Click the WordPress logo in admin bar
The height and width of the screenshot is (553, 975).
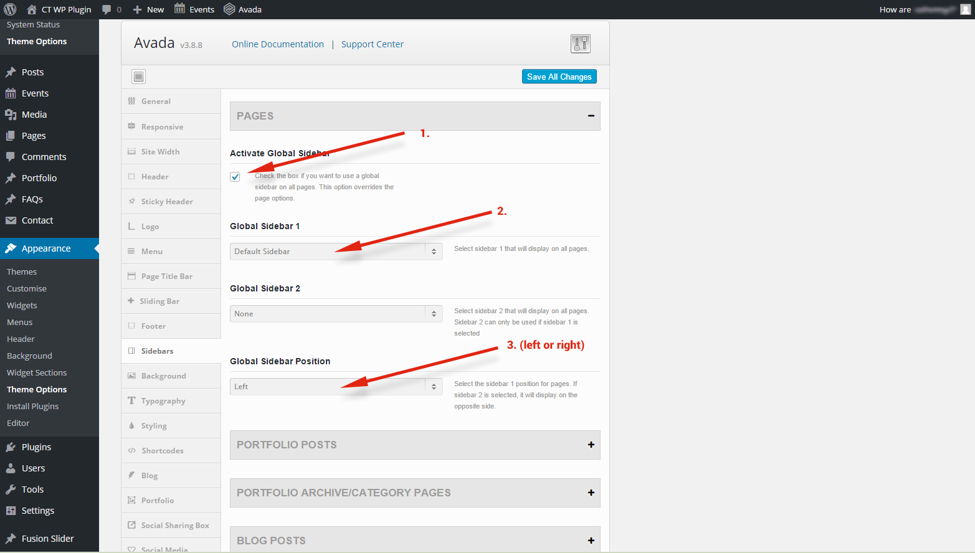click(x=10, y=9)
